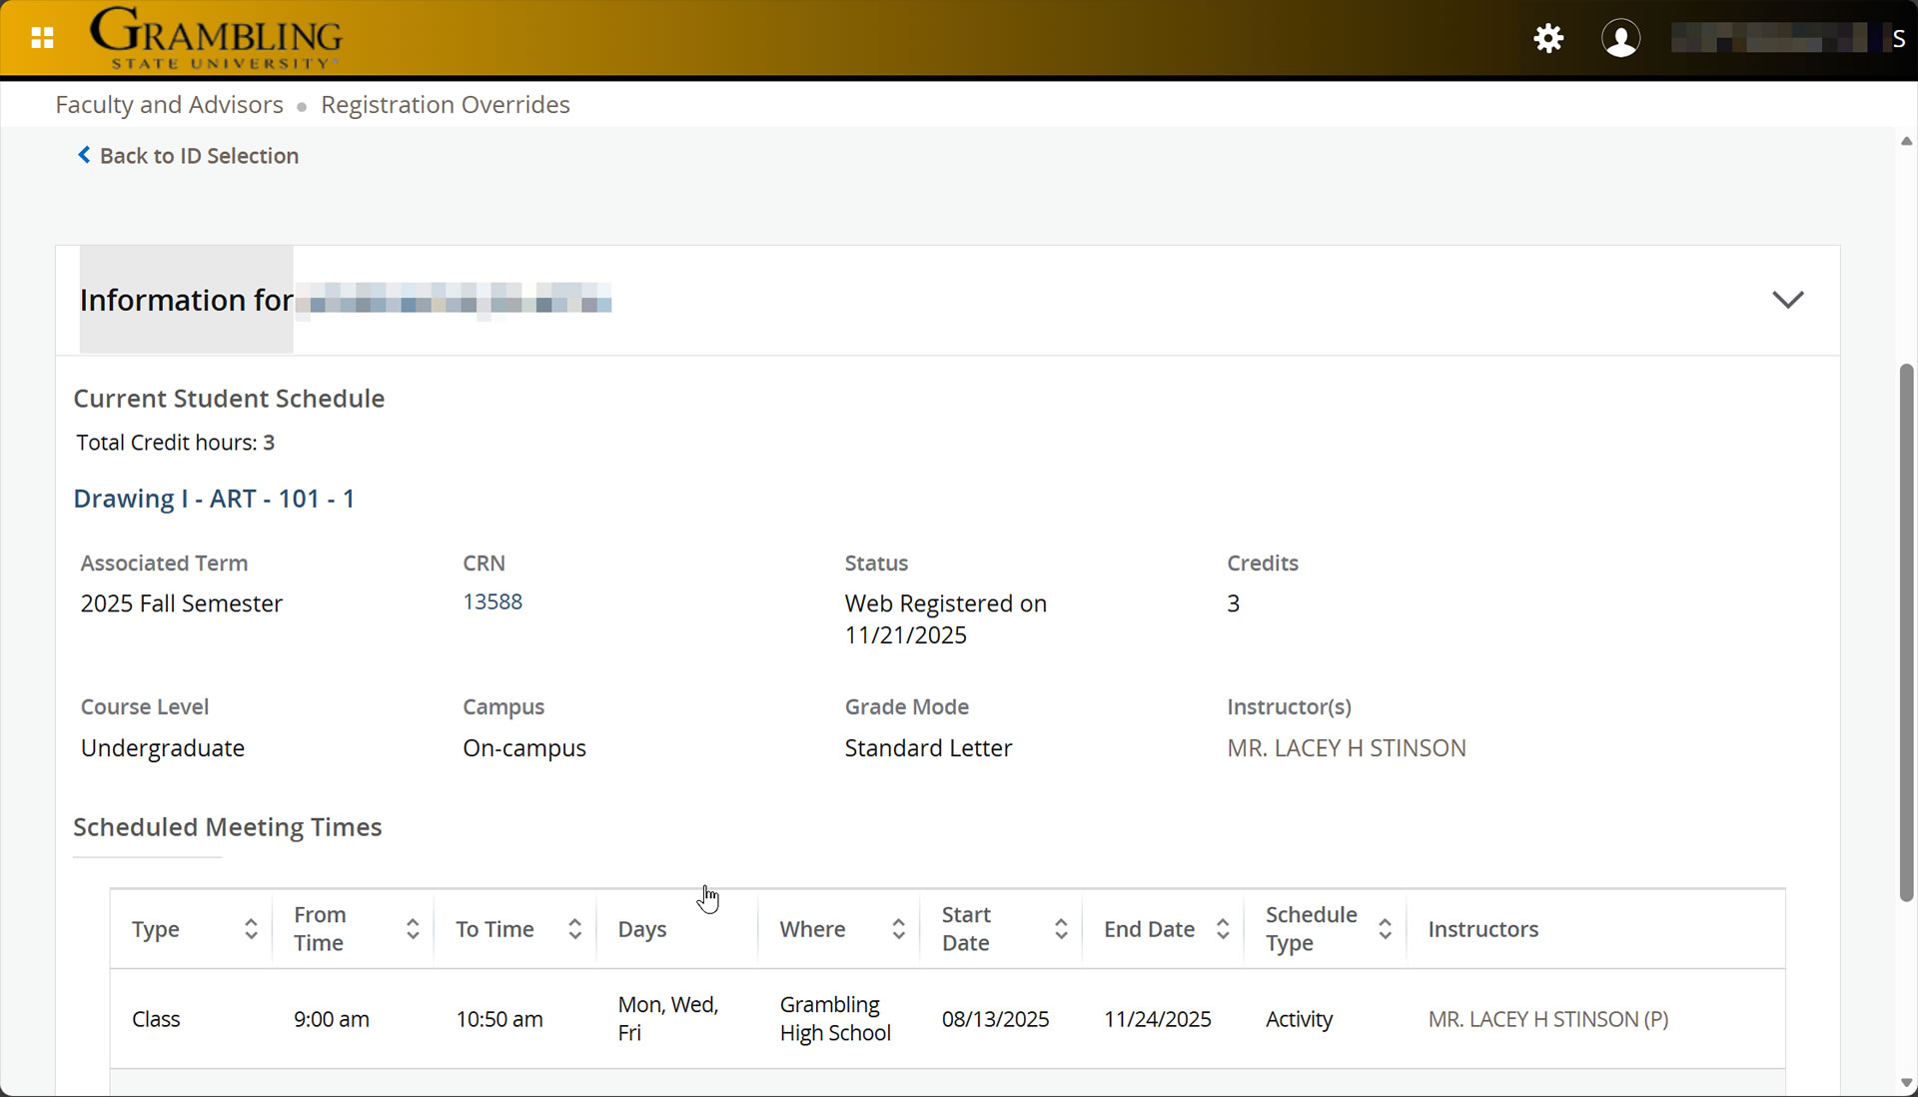This screenshot has height=1097, width=1918.
Task: Sort the table by End Date
Action: click(1223, 928)
